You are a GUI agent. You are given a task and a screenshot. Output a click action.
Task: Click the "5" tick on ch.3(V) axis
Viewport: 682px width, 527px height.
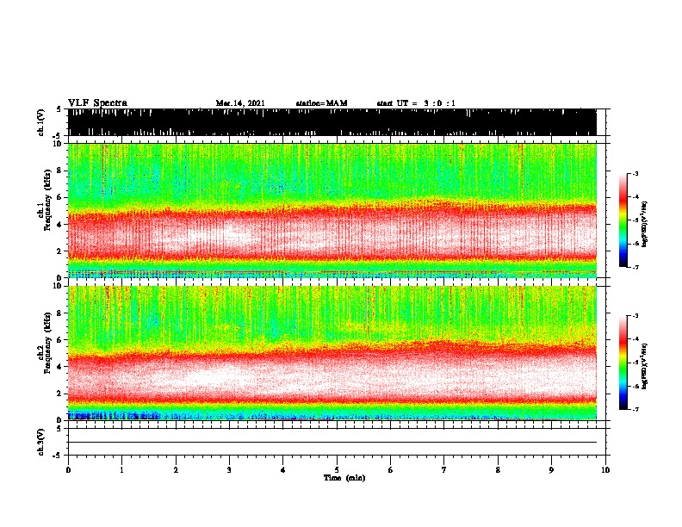click(x=59, y=429)
